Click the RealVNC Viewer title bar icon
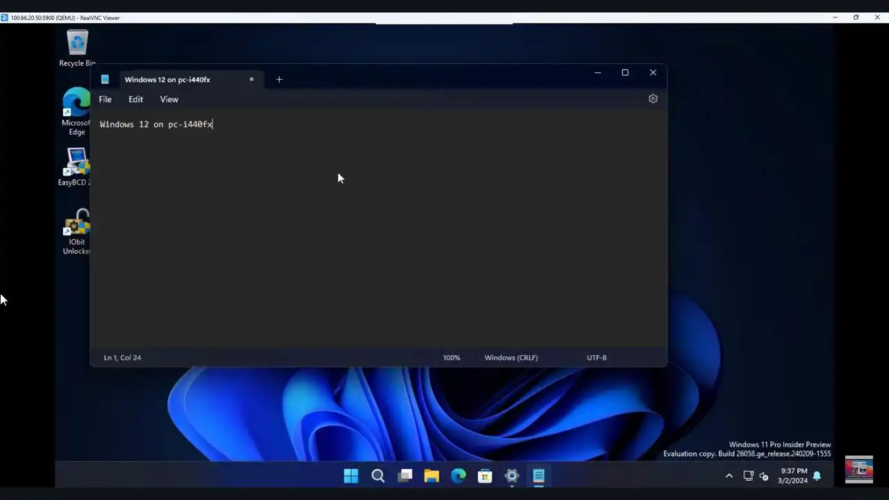Image resolution: width=889 pixels, height=500 pixels. [x=4, y=17]
